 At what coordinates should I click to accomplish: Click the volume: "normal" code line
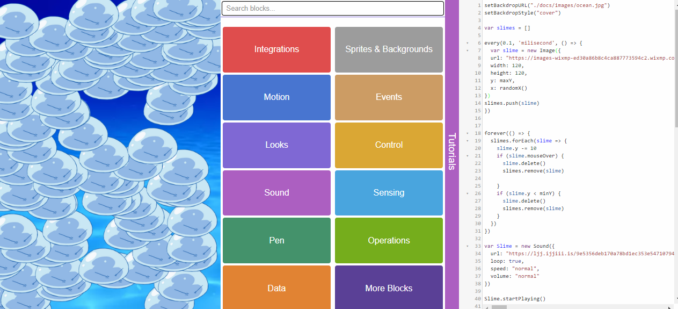(515, 276)
